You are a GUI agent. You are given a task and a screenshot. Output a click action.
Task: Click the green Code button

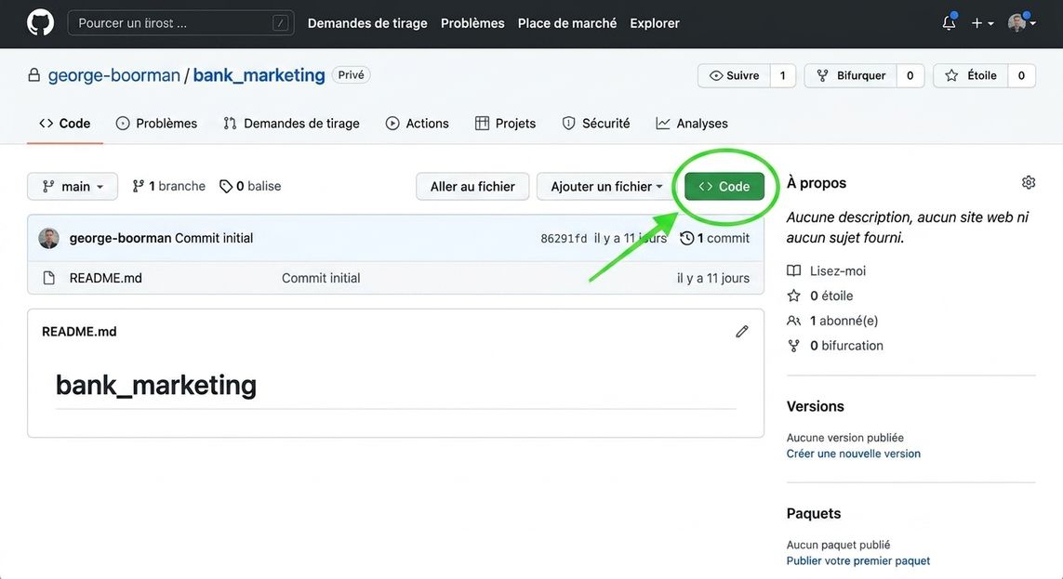724,186
